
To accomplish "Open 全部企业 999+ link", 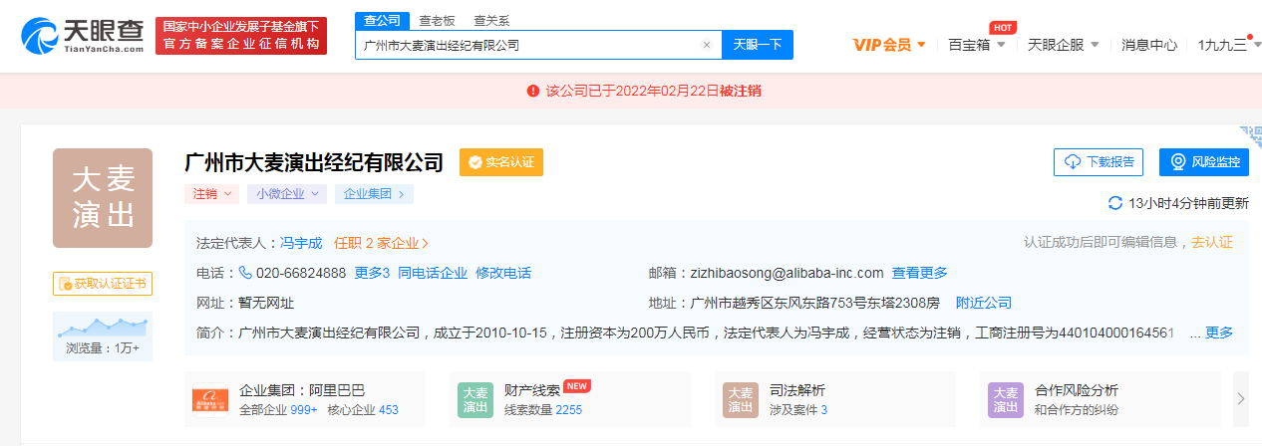I will click(x=278, y=410).
